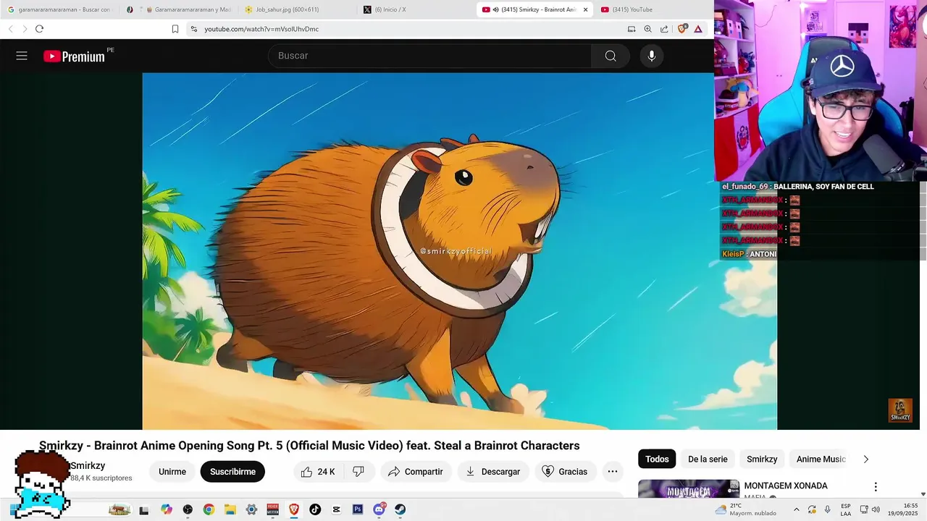Click the MONTAGEM XONADA video title

(x=786, y=486)
